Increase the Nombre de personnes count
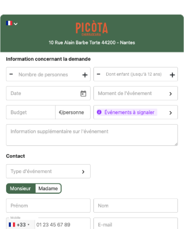Image resolution: width=184 pixels, height=229 pixels. [85, 75]
